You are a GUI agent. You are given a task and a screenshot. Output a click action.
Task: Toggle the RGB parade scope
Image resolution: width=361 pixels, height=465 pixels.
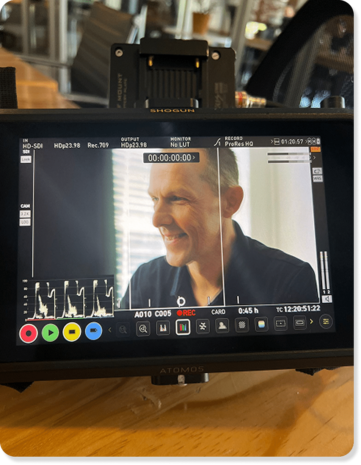[x=183, y=326]
